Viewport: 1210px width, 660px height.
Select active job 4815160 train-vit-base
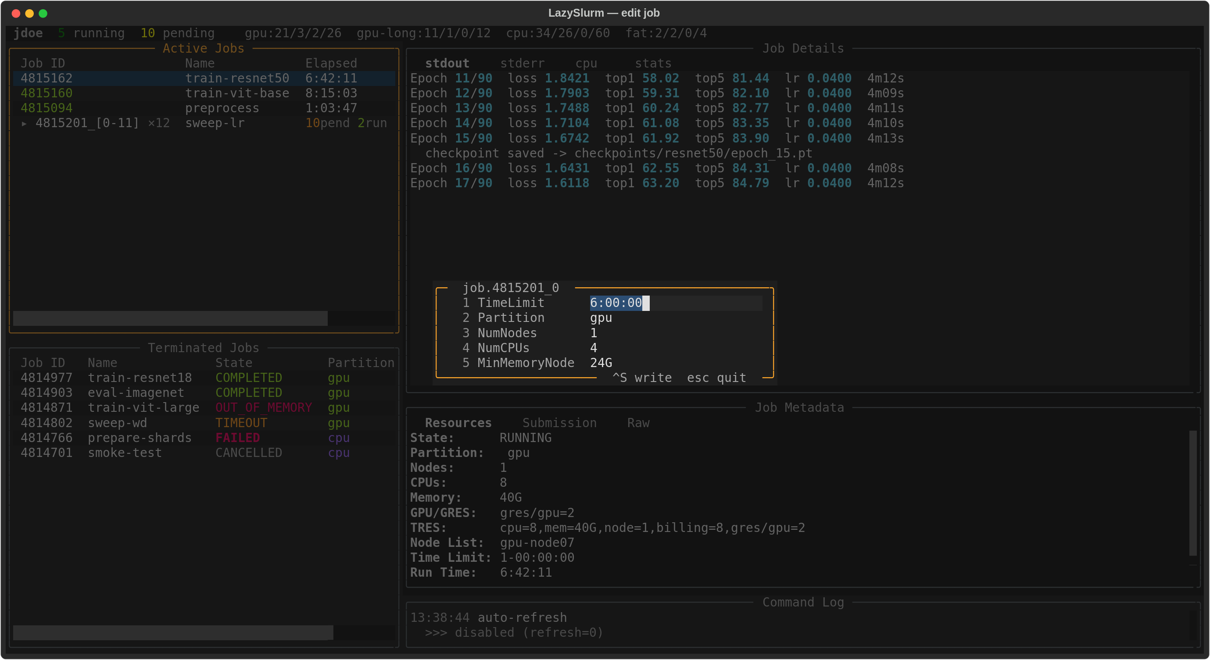coord(204,93)
